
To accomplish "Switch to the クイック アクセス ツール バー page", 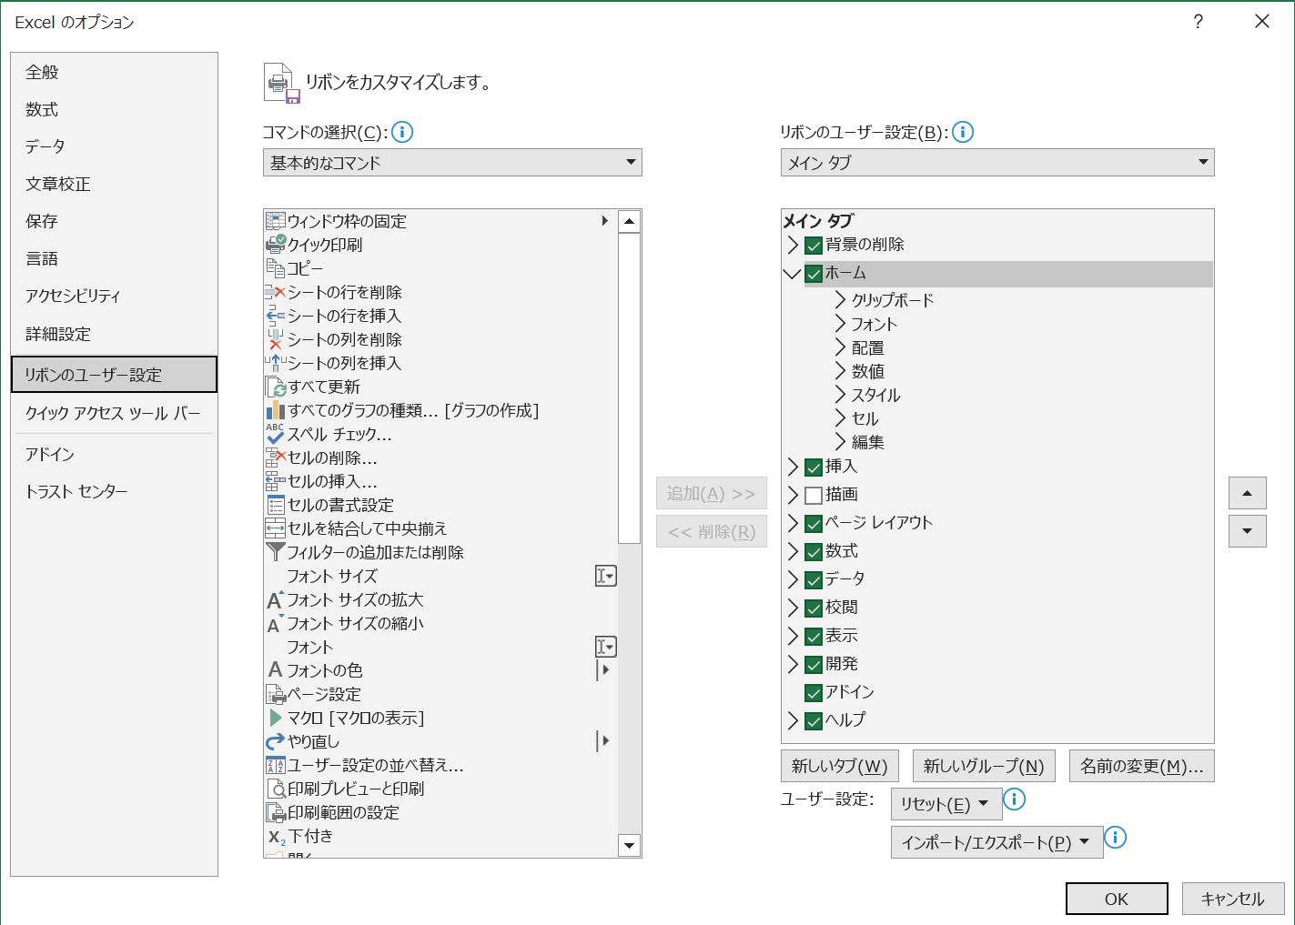I will pos(114,413).
